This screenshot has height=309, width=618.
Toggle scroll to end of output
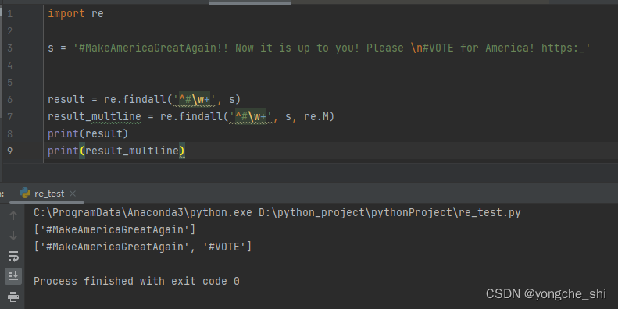coord(13,276)
